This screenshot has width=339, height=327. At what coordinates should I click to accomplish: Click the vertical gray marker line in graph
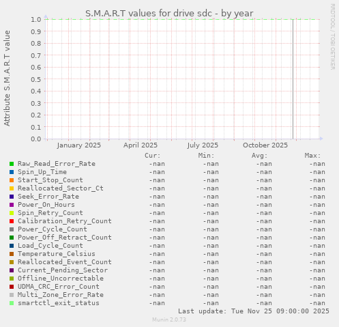click(x=293, y=79)
